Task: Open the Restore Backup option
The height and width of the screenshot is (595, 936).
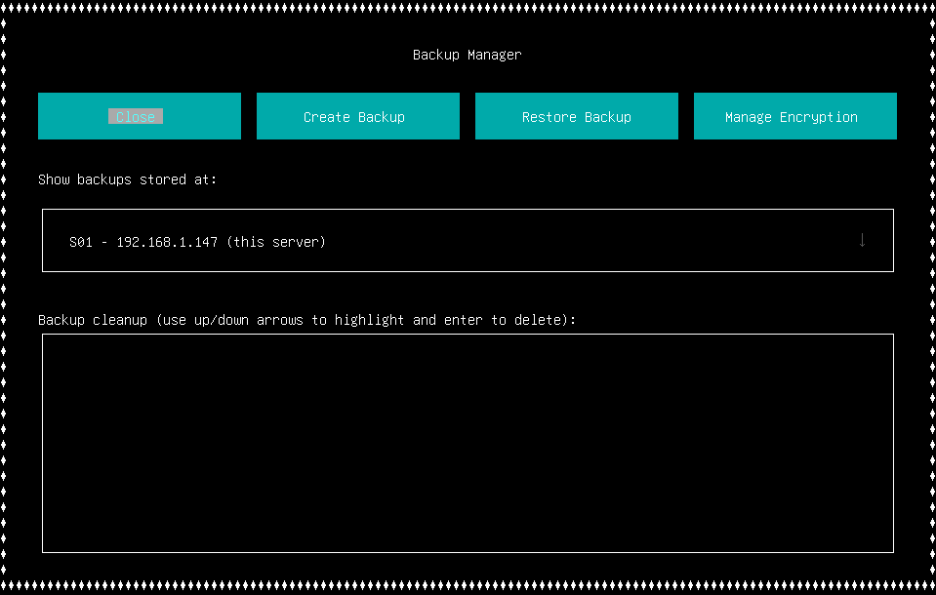Action: tap(576, 116)
